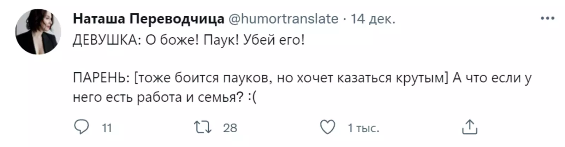Open the Наташа Переводчица display name link
Viewport: 565px width, 147px height.
(148, 19)
